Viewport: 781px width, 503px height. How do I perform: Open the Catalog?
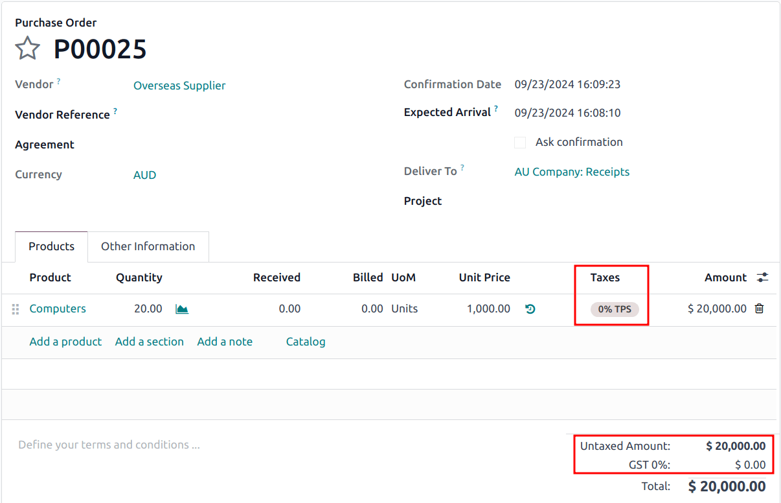click(306, 342)
